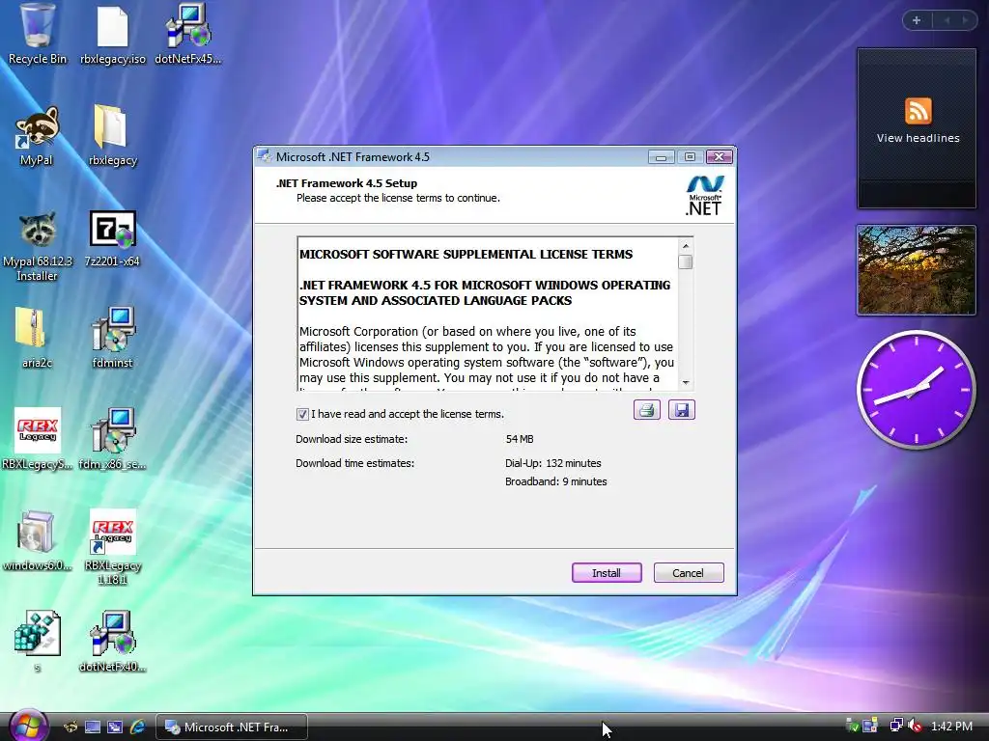989x741 pixels.
Task: Select the fdminst desktop icon
Action: coord(112,337)
